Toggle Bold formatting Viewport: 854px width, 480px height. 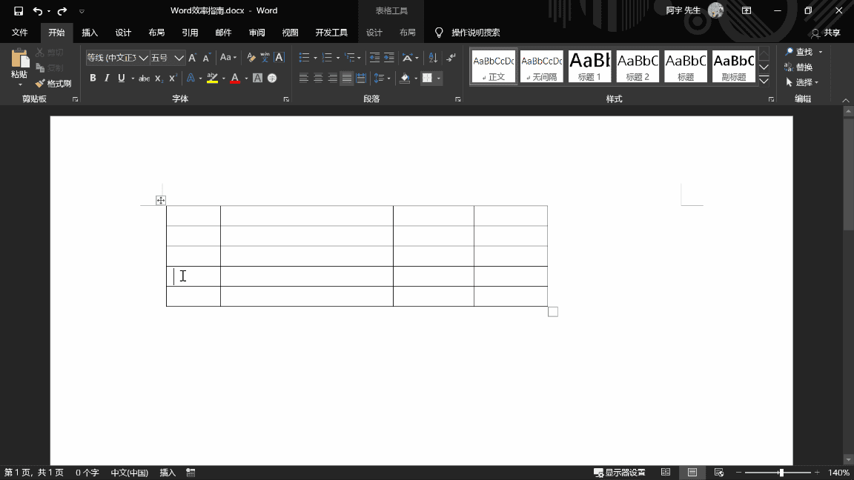pyautogui.click(x=93, y=79)
